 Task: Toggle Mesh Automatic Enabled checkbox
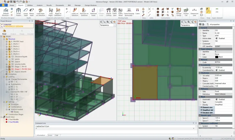pos(216,99)
